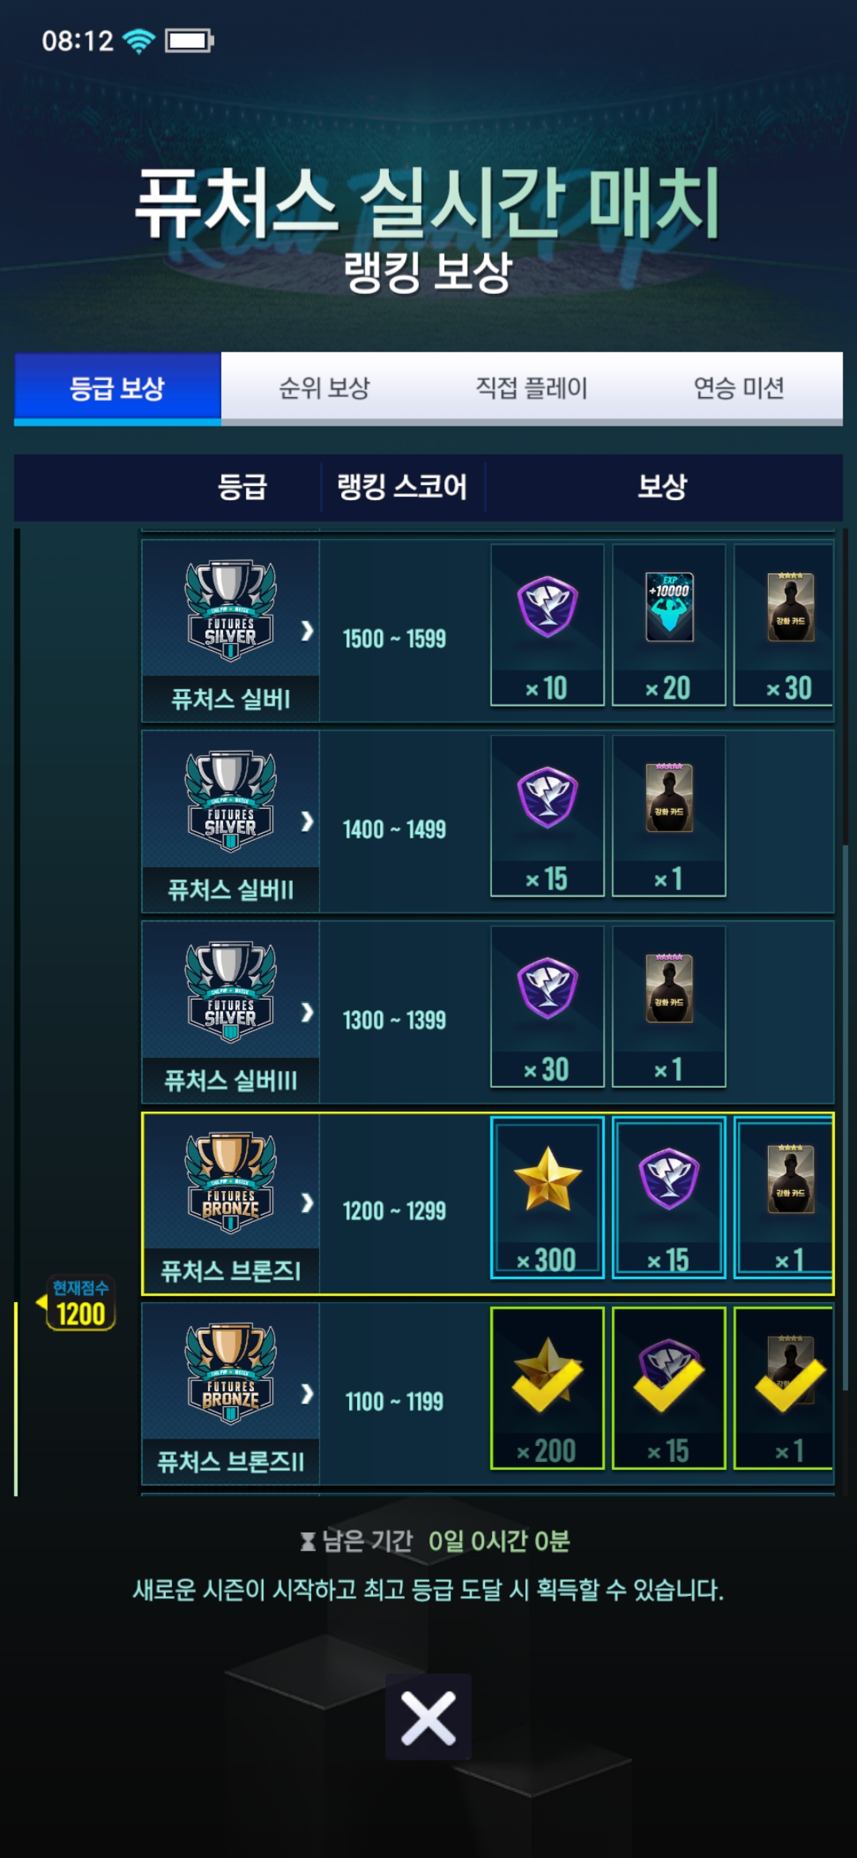The width and height of the screenshot is (857, 1858).
Task: Tap purple trophy ×30 reward in Silver III
Action: click(x=547, y=1006)
